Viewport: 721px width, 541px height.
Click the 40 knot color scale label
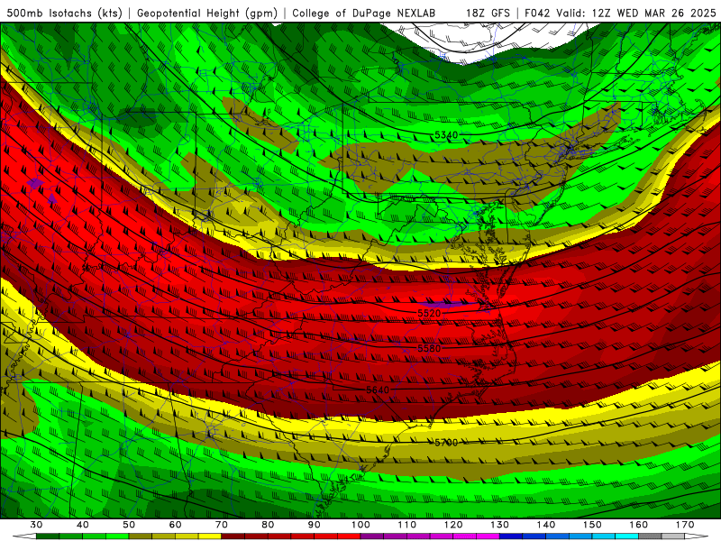pos(83,525)
